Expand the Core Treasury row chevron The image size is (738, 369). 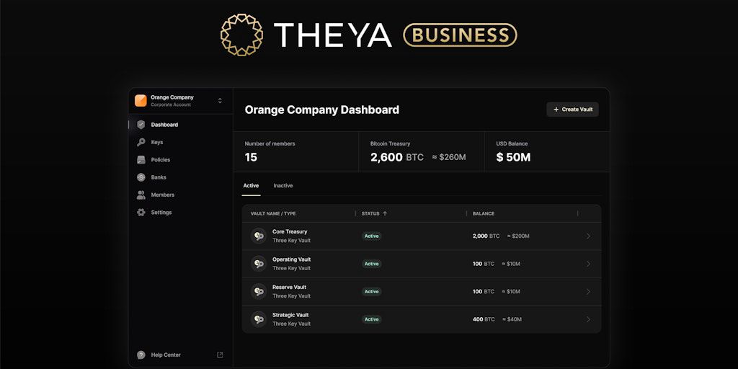pyautogui.click(x=588, y=236)
